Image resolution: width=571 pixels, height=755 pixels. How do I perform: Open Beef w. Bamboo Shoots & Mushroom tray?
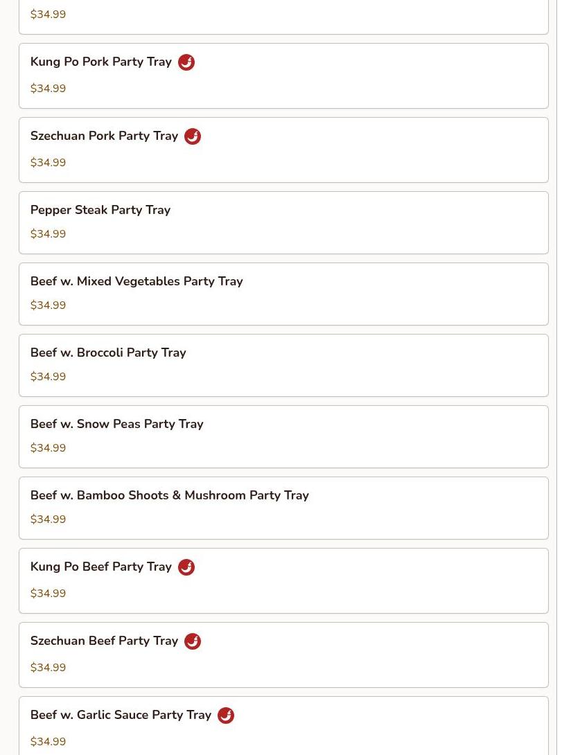point(170,495)
